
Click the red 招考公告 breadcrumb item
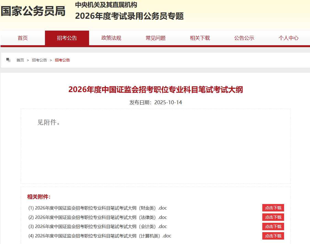pos(62,60)
